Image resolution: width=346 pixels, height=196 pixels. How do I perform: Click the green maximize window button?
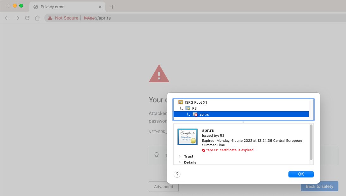21,6
